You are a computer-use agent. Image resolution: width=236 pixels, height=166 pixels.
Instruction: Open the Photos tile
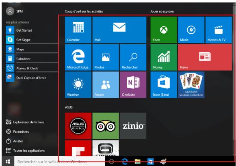point(106,57)
